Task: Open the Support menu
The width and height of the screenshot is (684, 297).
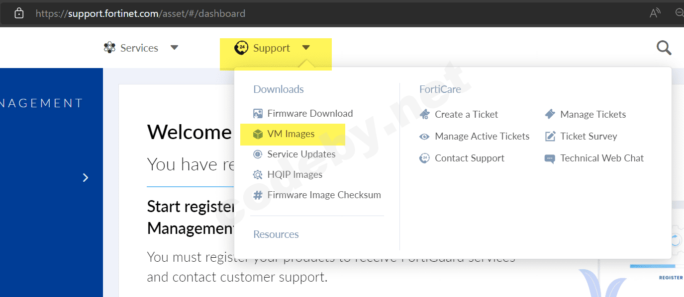Action: pyautogui.click(x=271, y=48)
